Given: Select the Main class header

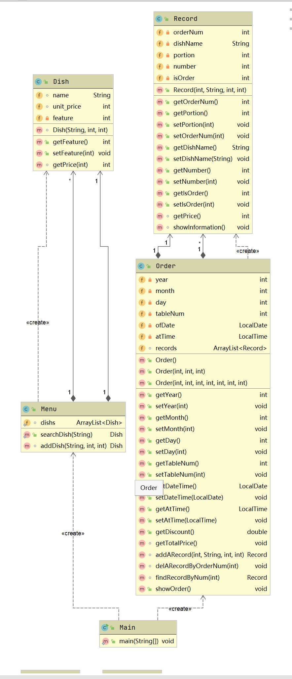Looking at the screenshot, I should tap(138, 628).
